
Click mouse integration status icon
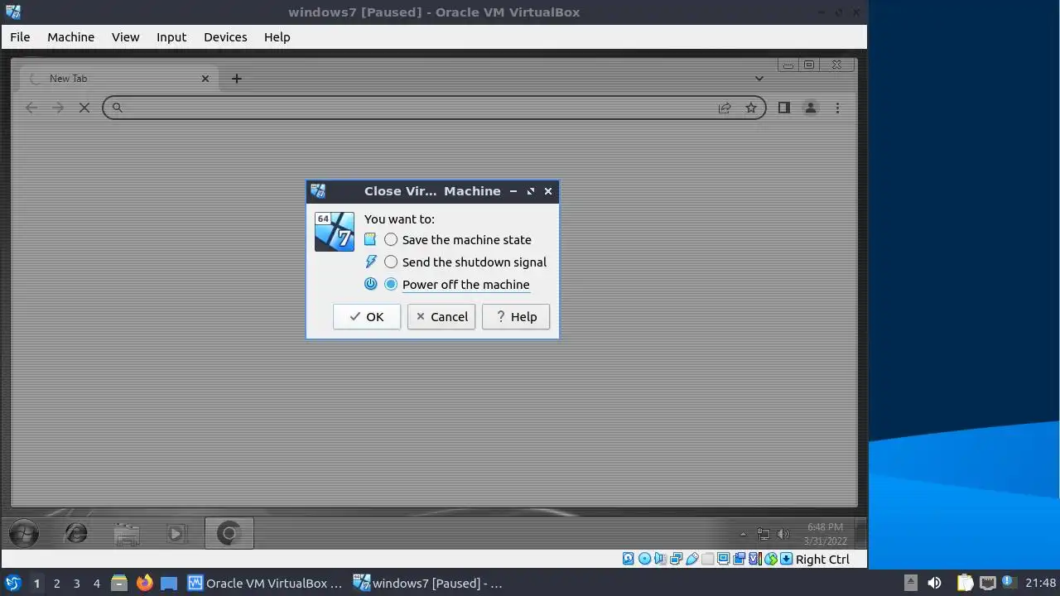[771, 559]
